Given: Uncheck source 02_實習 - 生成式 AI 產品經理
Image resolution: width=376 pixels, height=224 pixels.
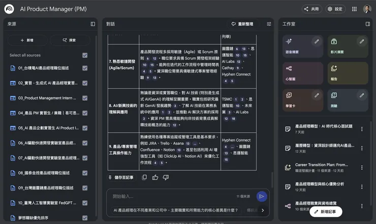Looking at the screenshot, I should click(85, 83).
